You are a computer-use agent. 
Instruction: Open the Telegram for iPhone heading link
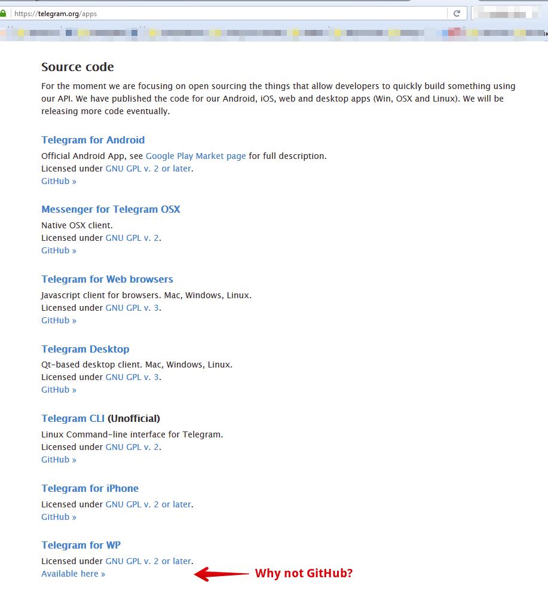coord(90,488)
